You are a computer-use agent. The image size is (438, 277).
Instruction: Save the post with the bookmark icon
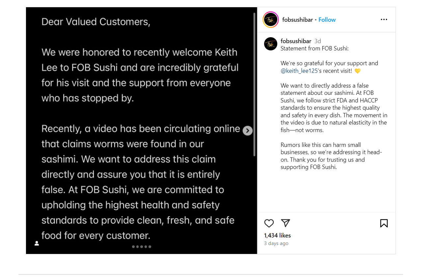(384, 223)
